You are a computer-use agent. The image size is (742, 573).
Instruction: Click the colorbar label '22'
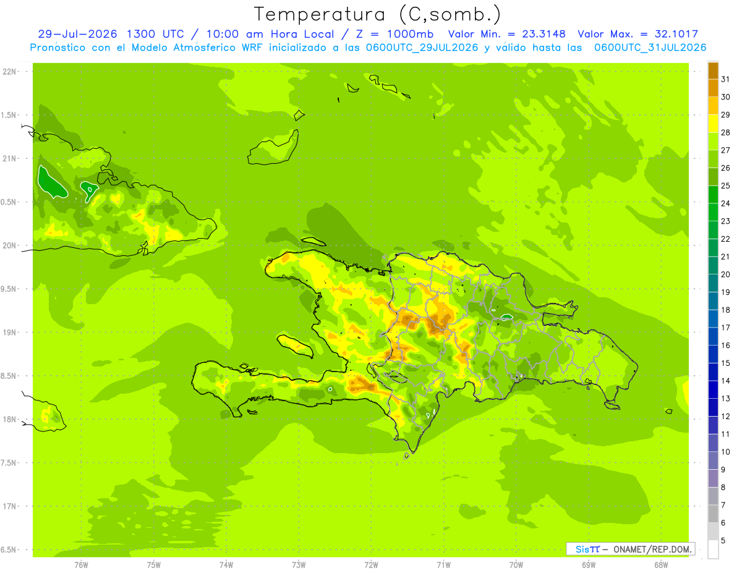725,239
